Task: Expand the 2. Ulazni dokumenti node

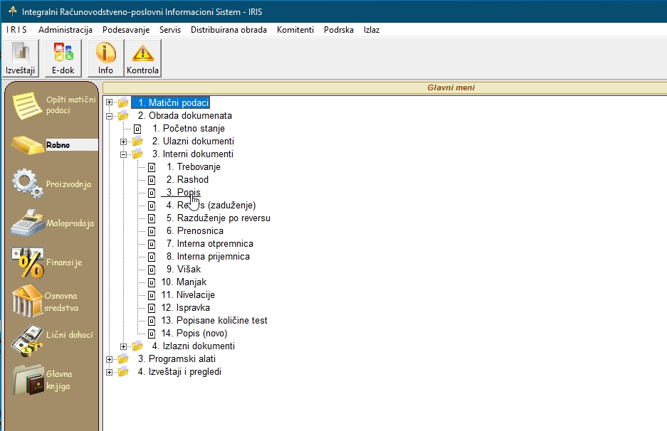Action: pyautogui.click(x=123, y=142)
